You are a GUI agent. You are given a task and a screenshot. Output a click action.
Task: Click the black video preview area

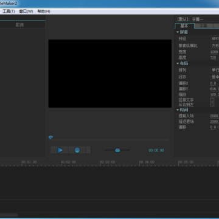coord(110,74)
